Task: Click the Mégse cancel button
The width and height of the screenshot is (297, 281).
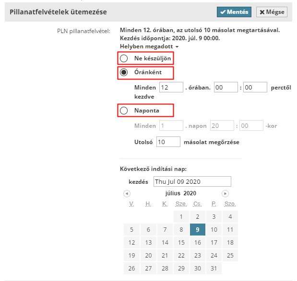Action: 272,12
